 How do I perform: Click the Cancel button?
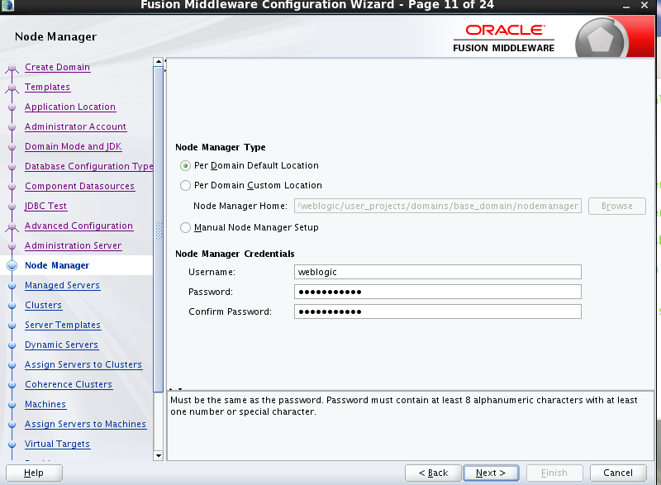click(617, 472)
